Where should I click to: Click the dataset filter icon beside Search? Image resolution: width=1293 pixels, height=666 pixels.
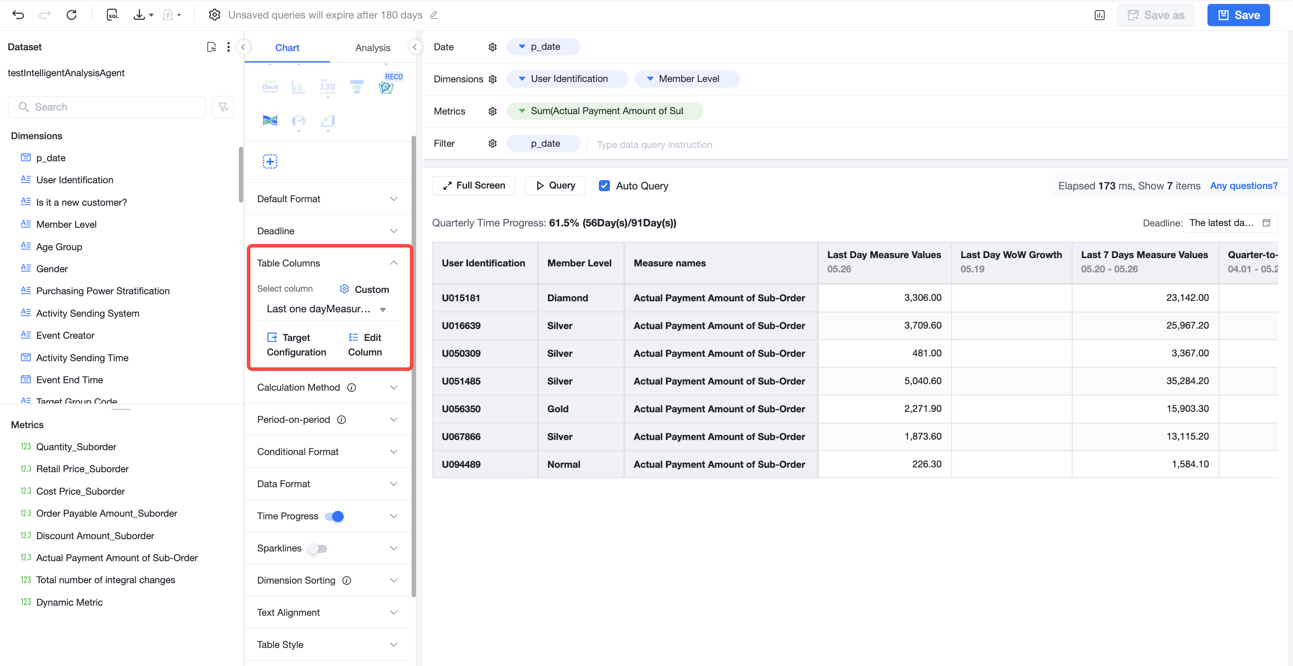[223, 107]
